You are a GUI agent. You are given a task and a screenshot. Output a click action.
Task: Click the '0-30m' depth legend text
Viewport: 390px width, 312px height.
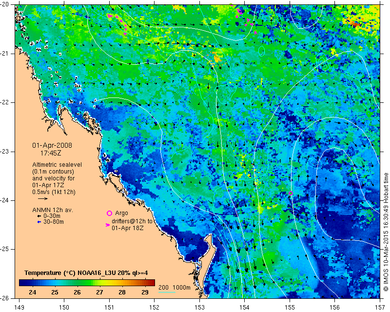click(52, 216)
